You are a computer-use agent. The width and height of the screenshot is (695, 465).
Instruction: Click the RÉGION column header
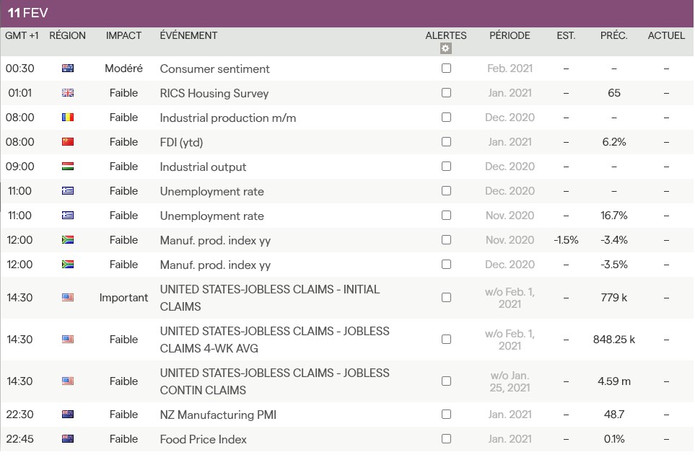coord(67,35)
